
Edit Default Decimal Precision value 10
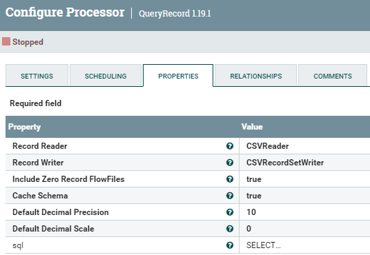pyautogui.click(x=251, y=212)
